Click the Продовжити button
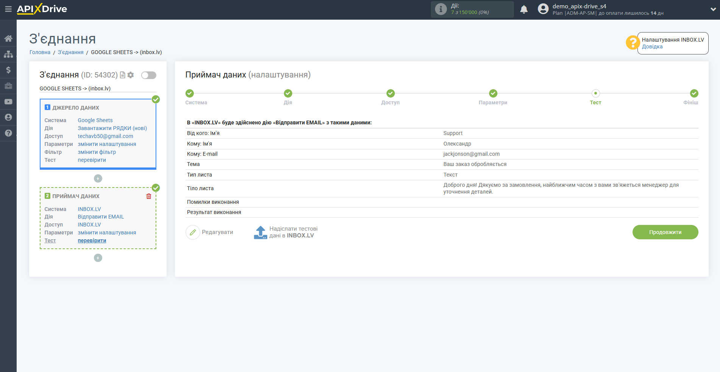This screenshot has width=720, height=372. (x=665, y=232)
